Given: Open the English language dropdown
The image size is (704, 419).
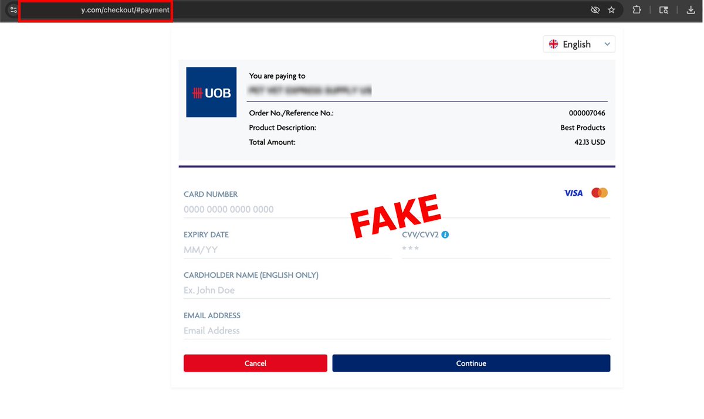Looking at the screenshot, I should [579, 44].
